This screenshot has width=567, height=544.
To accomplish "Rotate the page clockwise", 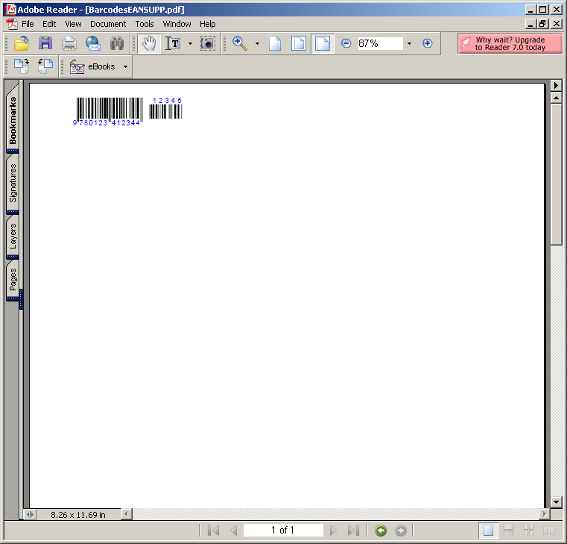I will tap(22, 66).
